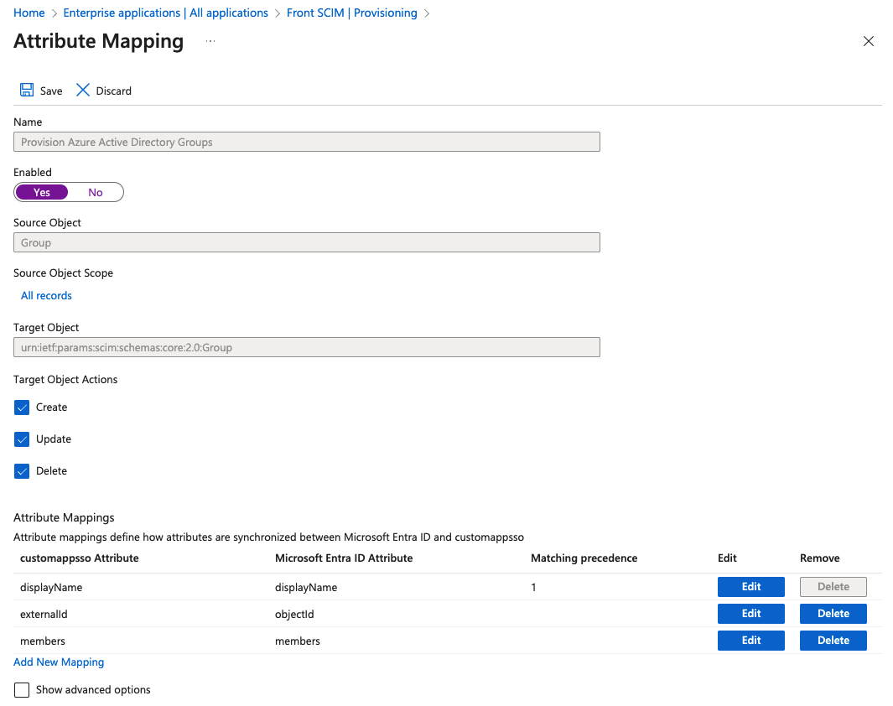Open All records scope link
The image size is (893, 706).
click(46, 295)
